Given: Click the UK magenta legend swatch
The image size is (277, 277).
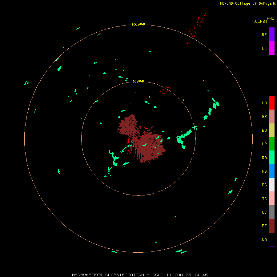Looking at the screenshot, I should [272, 48].
